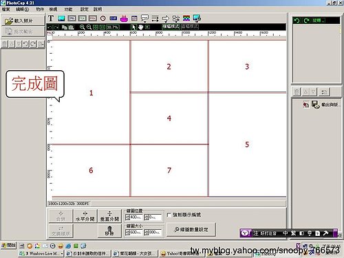Select layout cell number 5

coord(247,144)
